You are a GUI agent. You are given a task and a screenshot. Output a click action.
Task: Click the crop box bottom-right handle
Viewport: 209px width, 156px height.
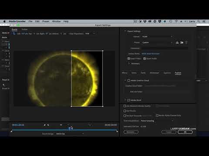click(103, 106)
